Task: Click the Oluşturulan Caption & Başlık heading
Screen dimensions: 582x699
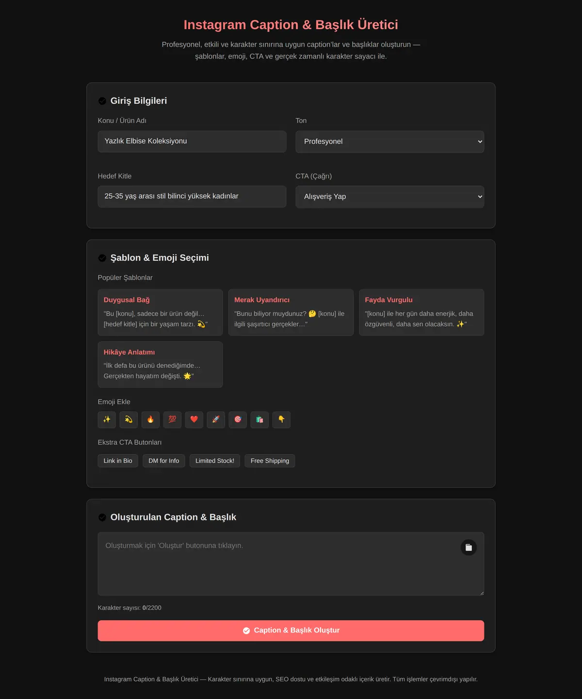Action: [173, 517]
